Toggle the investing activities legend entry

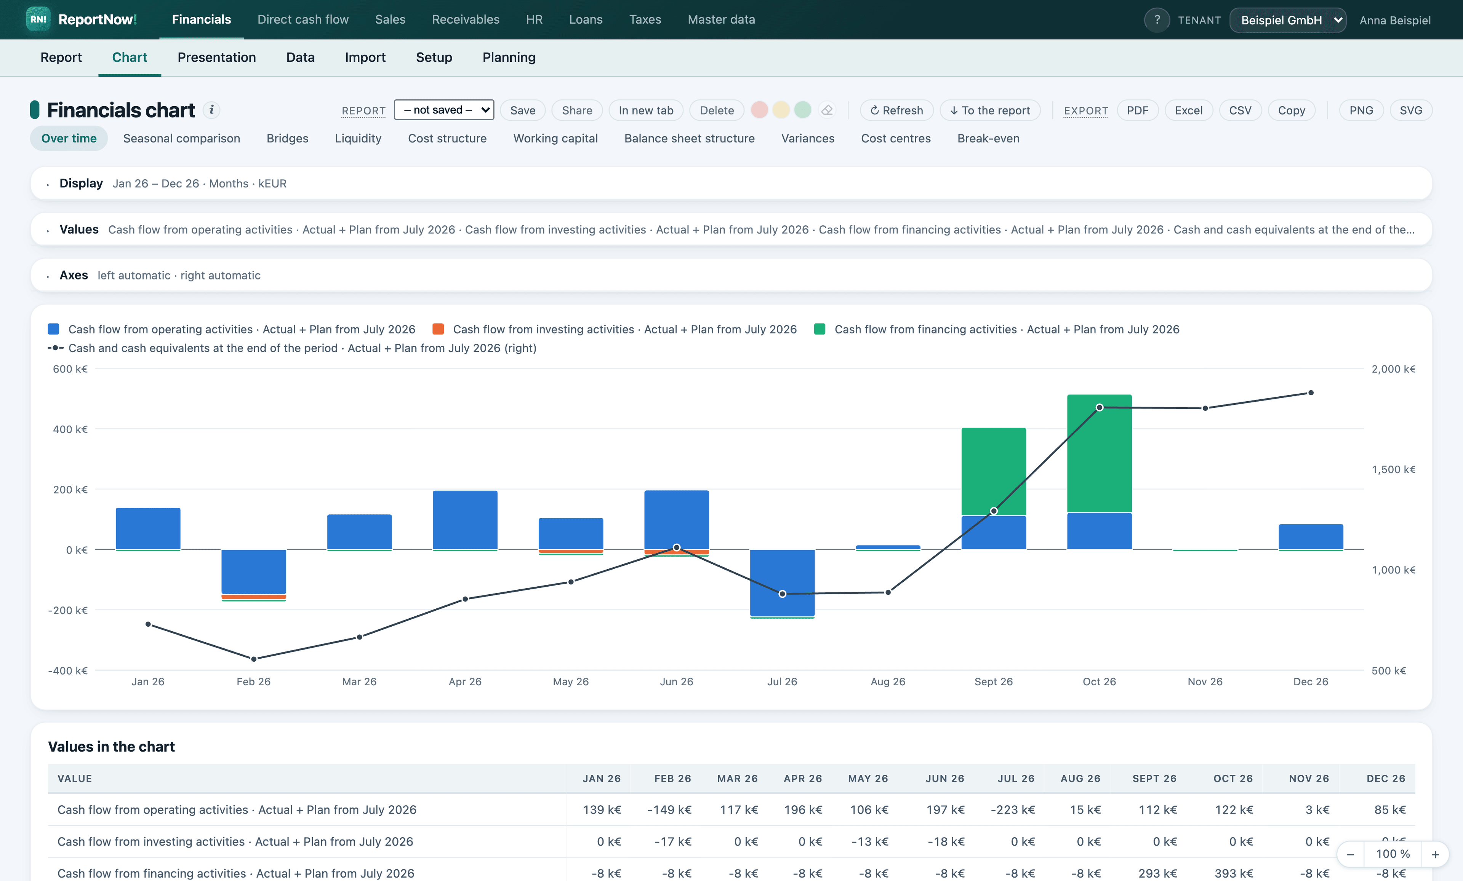tap(615, 329)
